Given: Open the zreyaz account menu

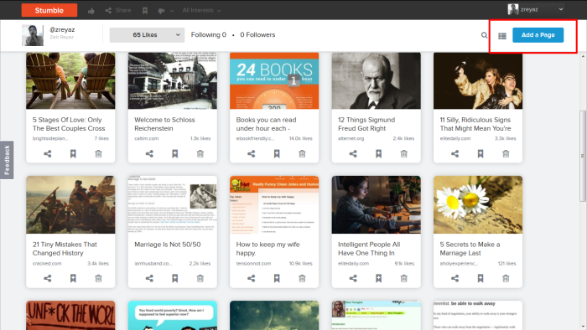Looking at the screenshot, I should (x=536, y=9).
